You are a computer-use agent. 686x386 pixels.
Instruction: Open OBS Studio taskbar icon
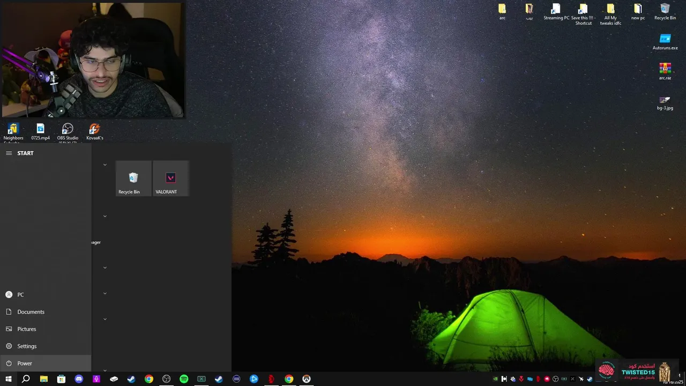(167, 379)
